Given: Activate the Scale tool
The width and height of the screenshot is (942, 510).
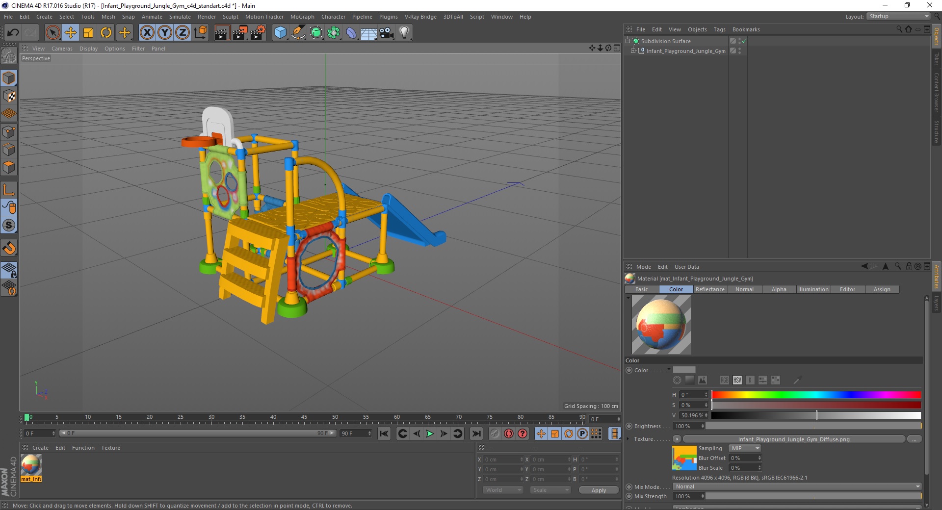Looking at the screenshot, I should click(88, 33).
